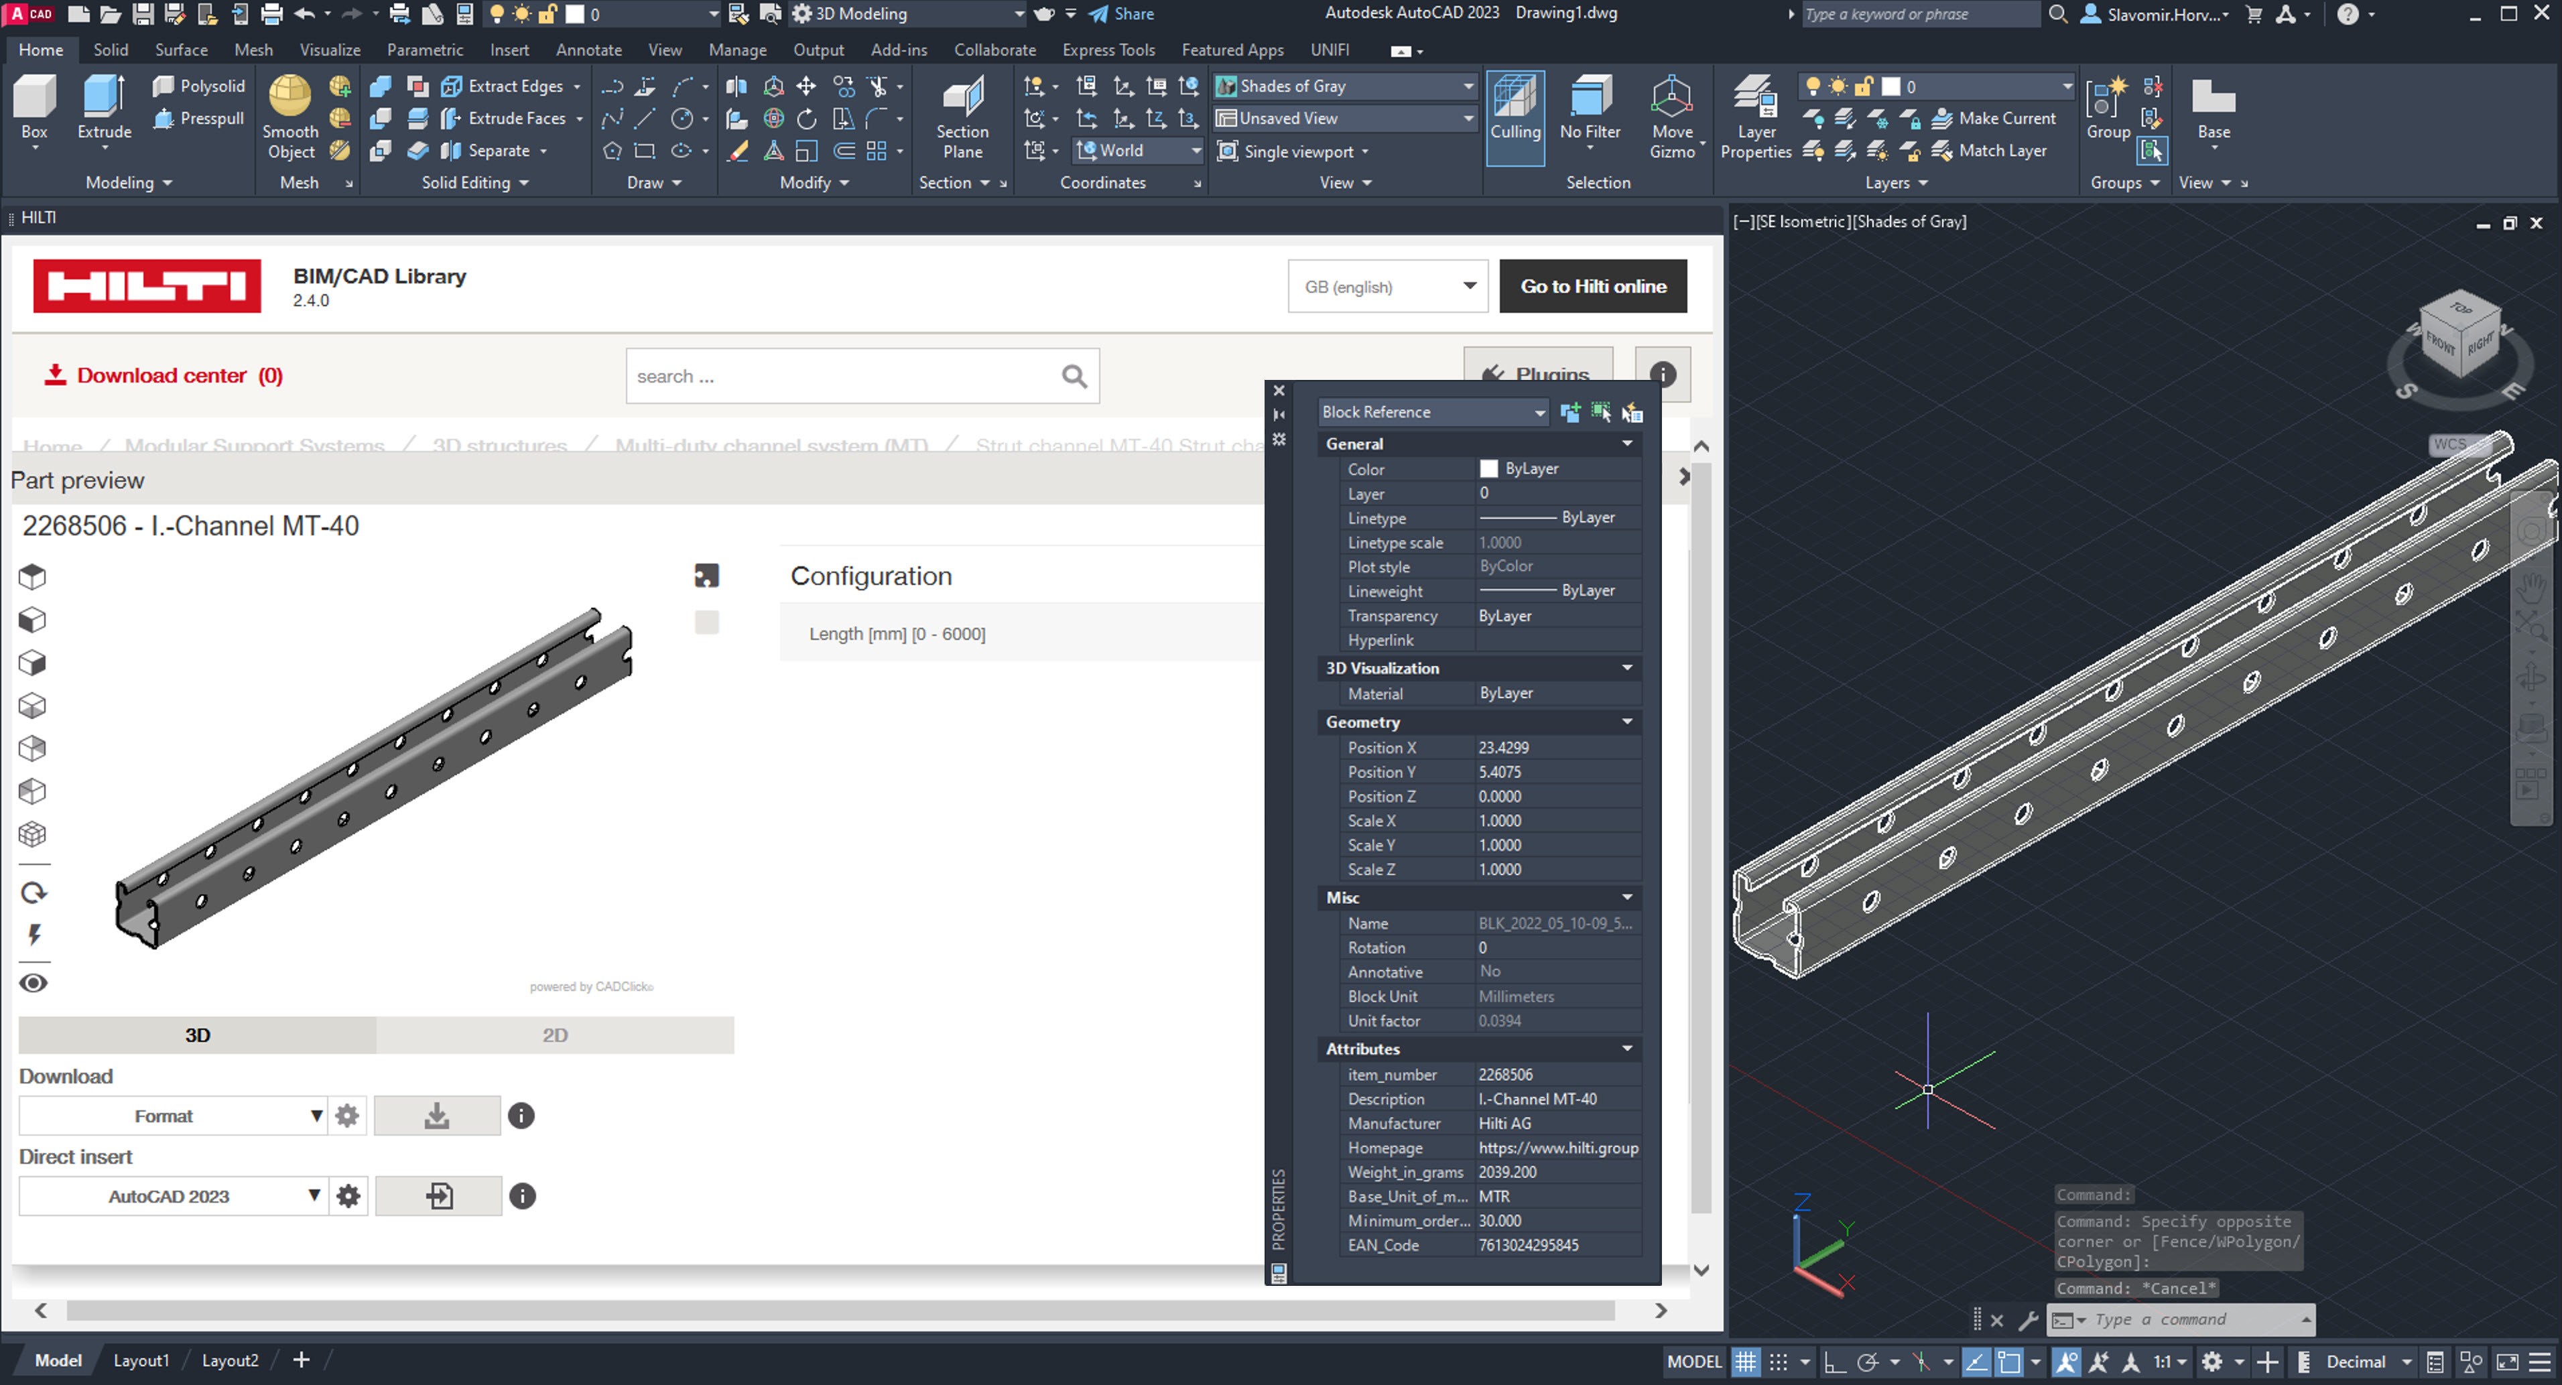Viewport: 2562px width, 1385px height.
Task: Toggle the grid display in status bar
Action: (x=1746, y=1361)
